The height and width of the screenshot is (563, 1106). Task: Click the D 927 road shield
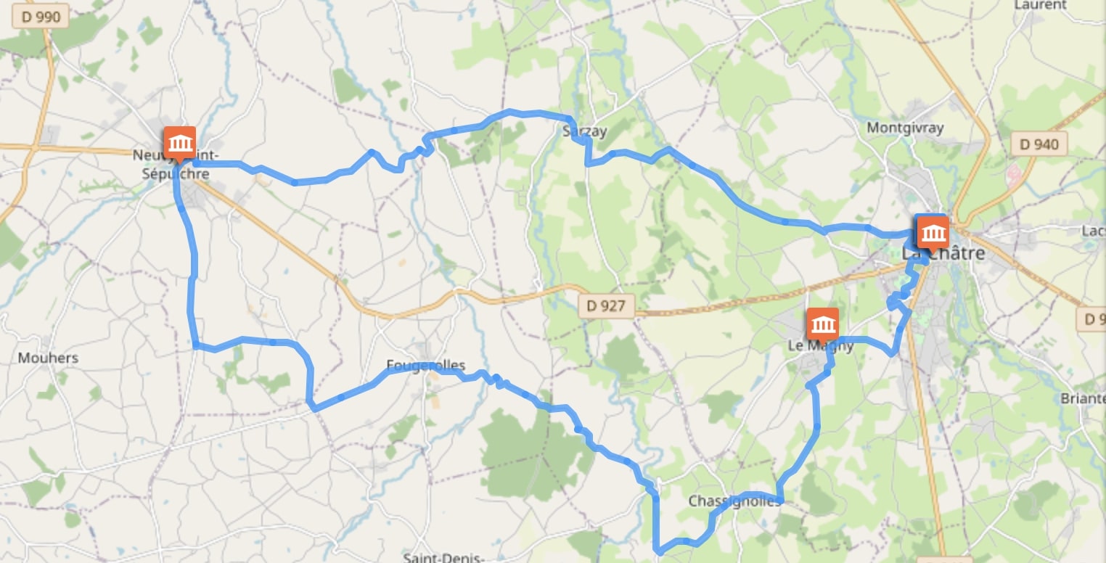(x=605, y=305)
